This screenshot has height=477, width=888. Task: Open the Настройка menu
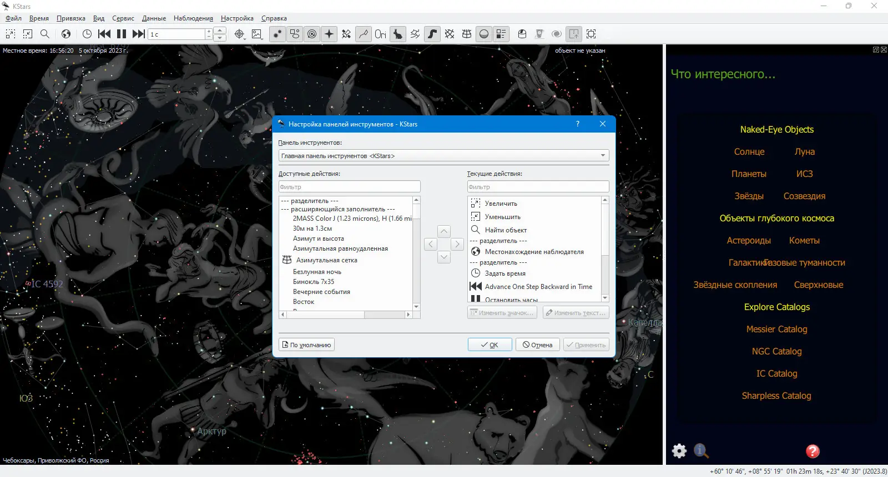coord(237,18)
